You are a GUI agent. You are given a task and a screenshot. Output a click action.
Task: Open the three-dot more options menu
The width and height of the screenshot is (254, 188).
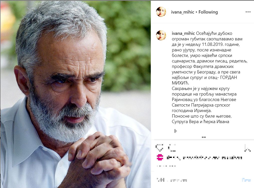pyautogui.click(x=248, y=12)
